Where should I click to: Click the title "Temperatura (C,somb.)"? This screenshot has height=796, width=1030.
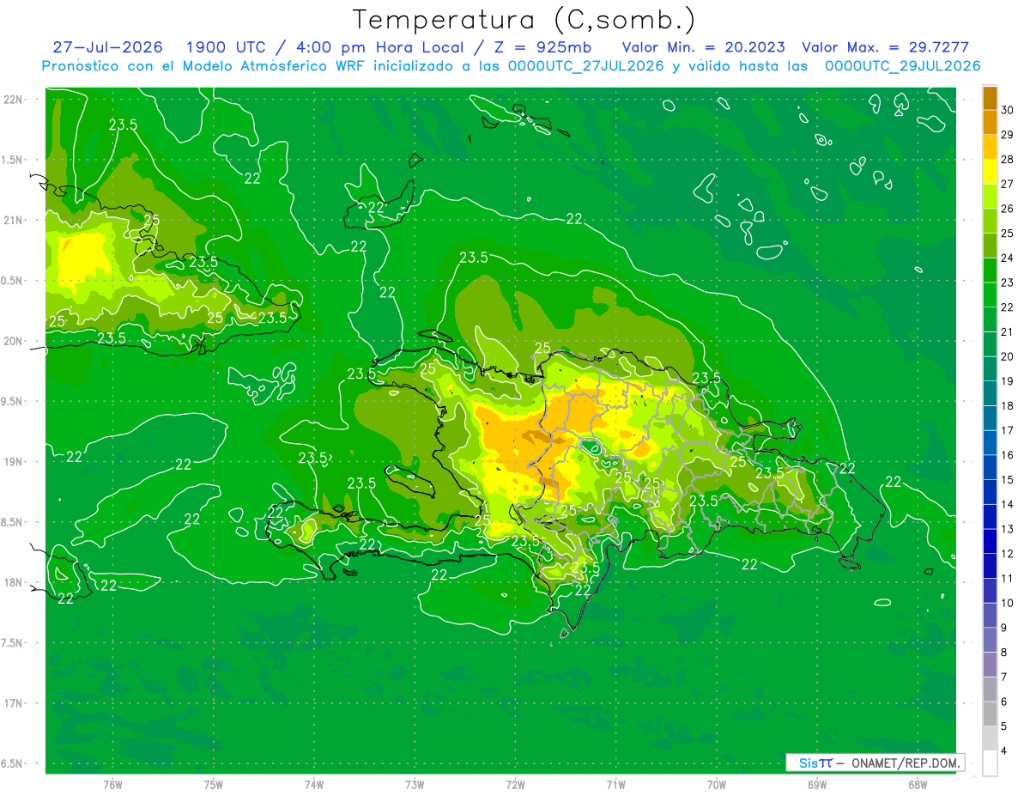tap(524, 19)
